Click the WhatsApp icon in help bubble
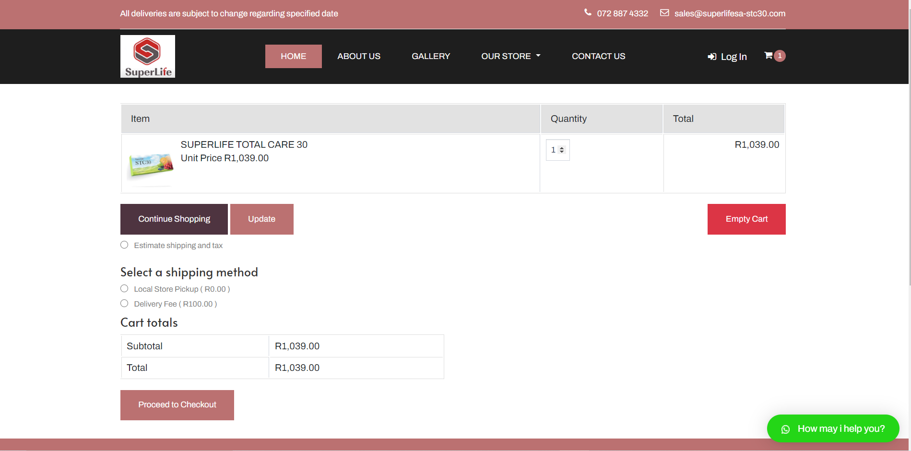Screen dimensions: 911x451 (x=785, y=429)
